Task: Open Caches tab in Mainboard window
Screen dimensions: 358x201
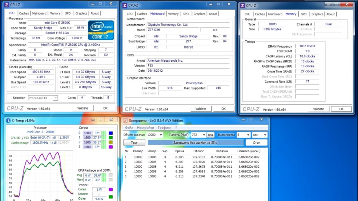Action: pyautogui.click(x=142, y=14)
